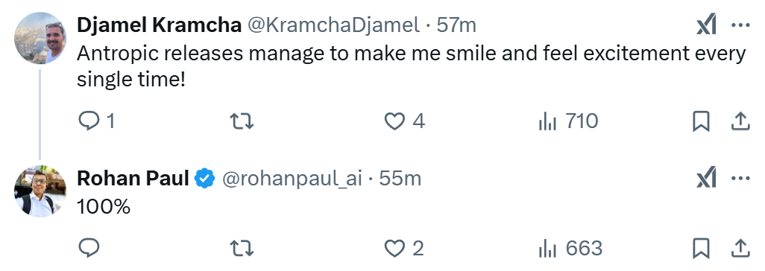Open more options on Djamel's tweet
Screen dimensions: 765x271
point(740,25)
